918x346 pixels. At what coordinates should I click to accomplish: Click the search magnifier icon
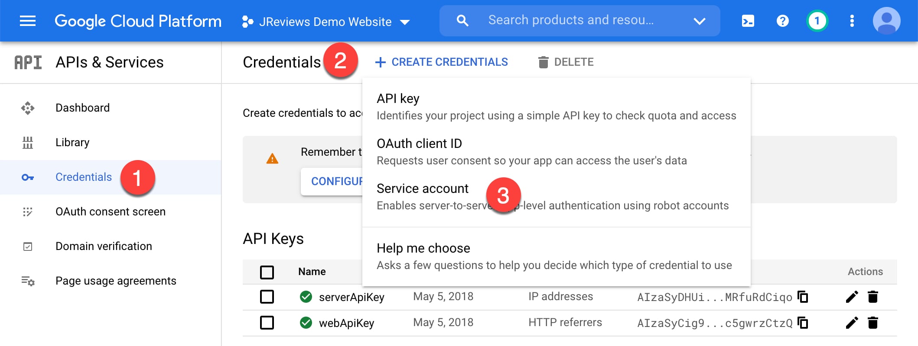tap(462, 20)
